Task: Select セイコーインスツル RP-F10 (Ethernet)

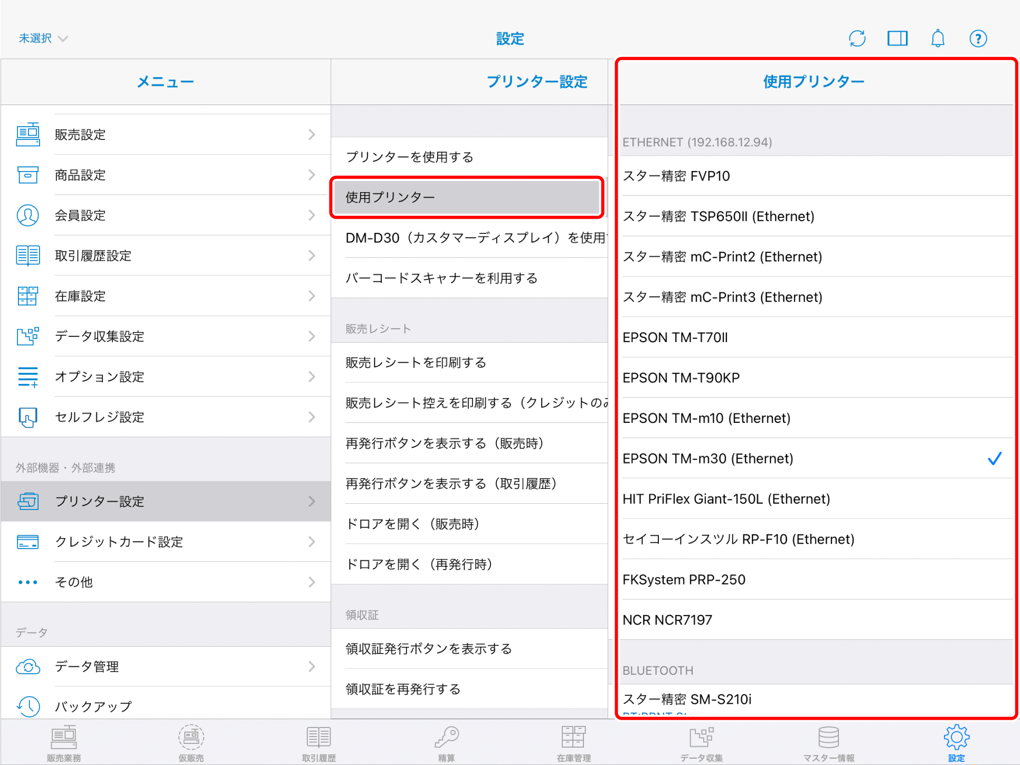Action: (816, 540)
